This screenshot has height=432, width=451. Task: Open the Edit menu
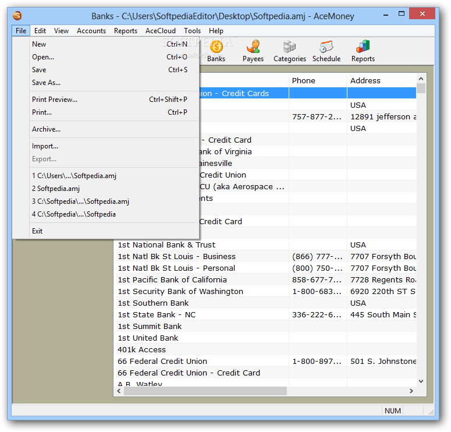[40, 30]
